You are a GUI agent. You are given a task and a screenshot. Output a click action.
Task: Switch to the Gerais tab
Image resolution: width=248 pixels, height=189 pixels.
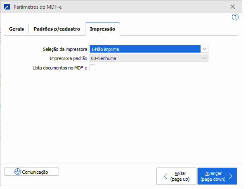[x=17, y=29]
